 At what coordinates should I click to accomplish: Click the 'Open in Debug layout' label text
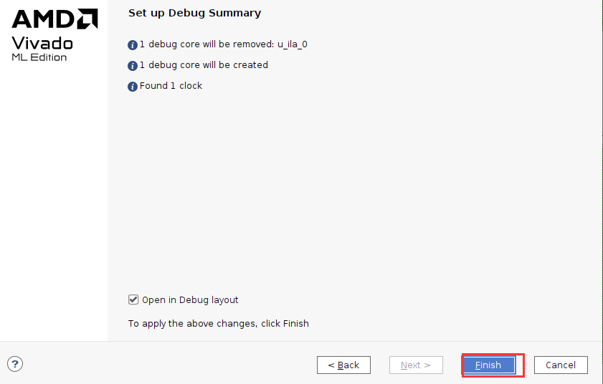[x=190, y=299]
